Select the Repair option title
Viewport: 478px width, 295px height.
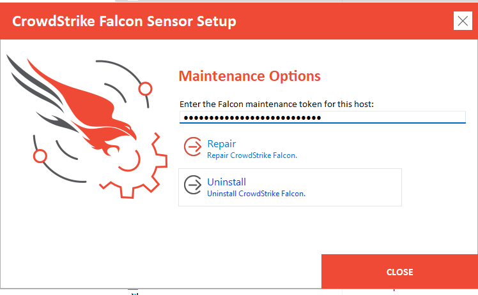[x=222, y=144]
